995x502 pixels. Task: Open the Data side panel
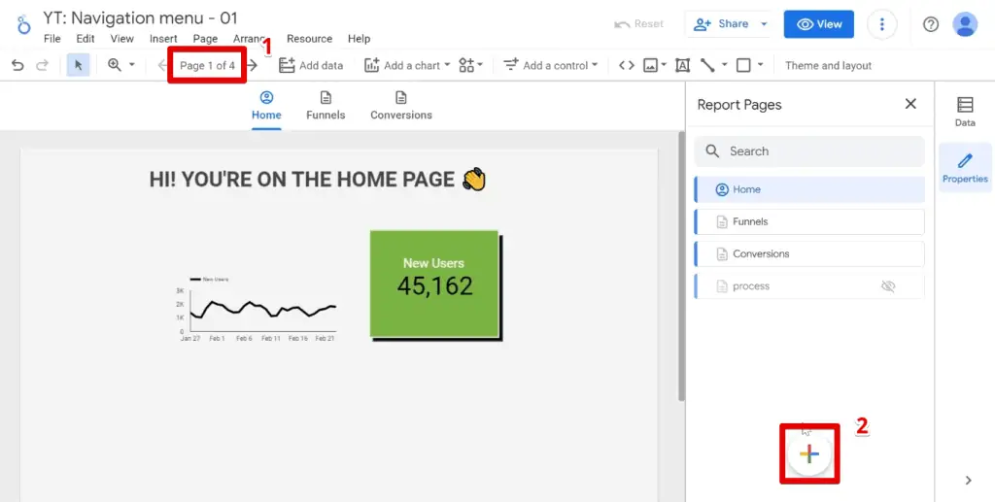pyautogui.click(x=965, y=112)
